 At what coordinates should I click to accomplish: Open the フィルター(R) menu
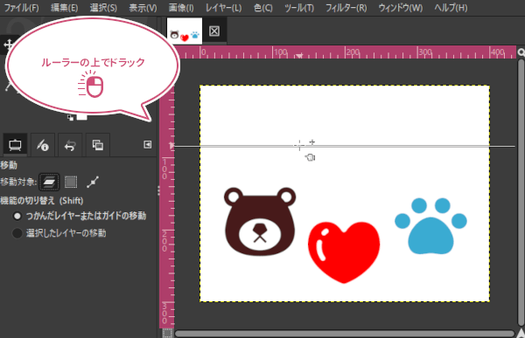[346, 8]
